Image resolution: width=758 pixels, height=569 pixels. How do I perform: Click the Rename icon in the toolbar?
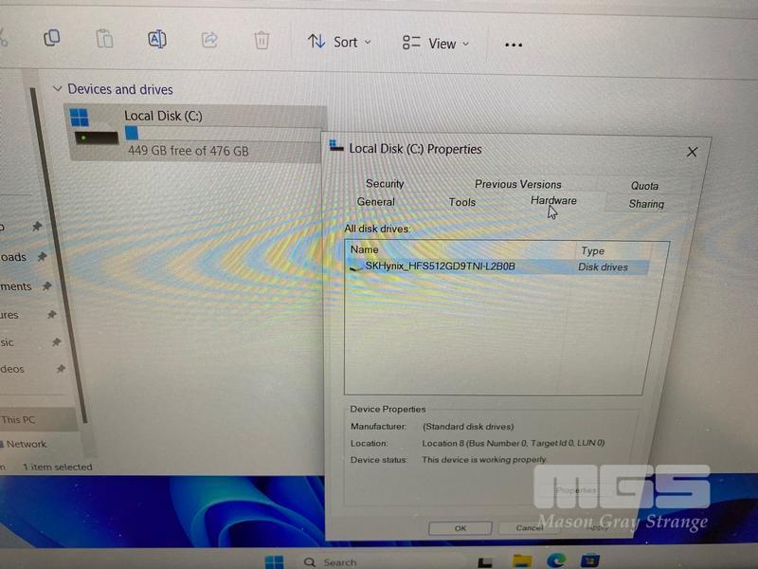click(157, 39)
